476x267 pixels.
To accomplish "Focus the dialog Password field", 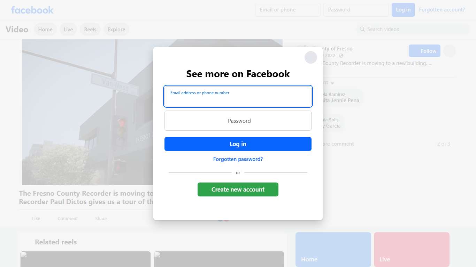I will 238,121.
